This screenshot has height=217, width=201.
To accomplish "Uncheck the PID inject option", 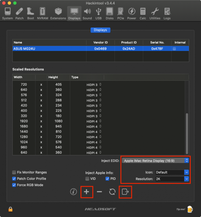I will point(107,179).
